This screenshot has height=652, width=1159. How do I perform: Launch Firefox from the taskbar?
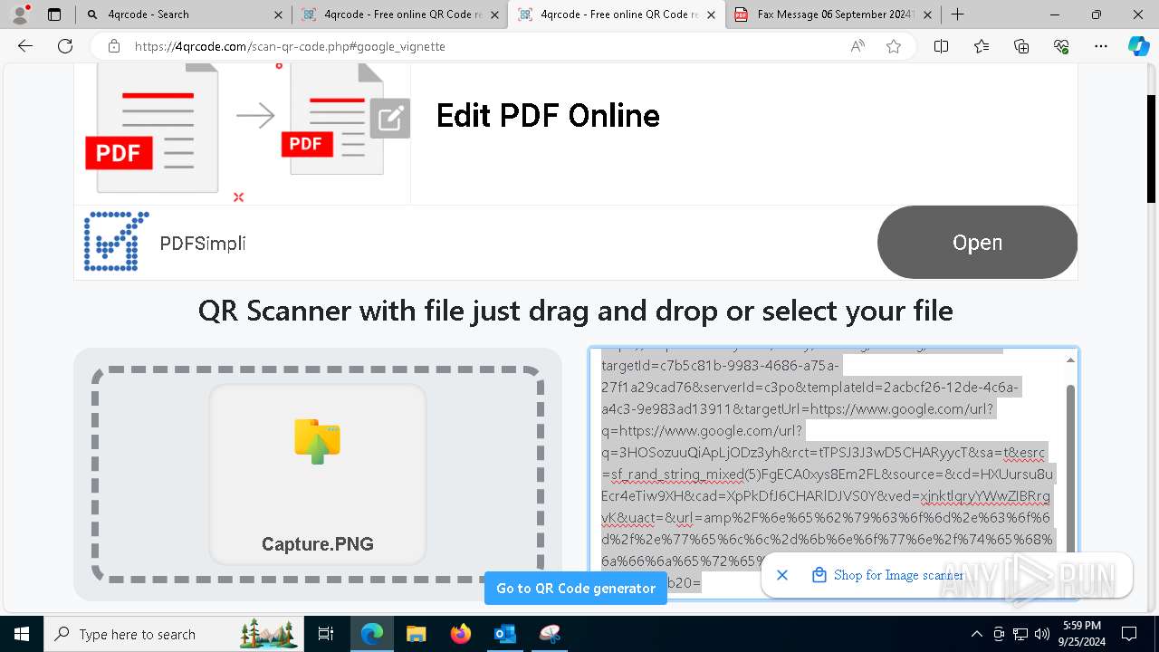tap(460, 634)
